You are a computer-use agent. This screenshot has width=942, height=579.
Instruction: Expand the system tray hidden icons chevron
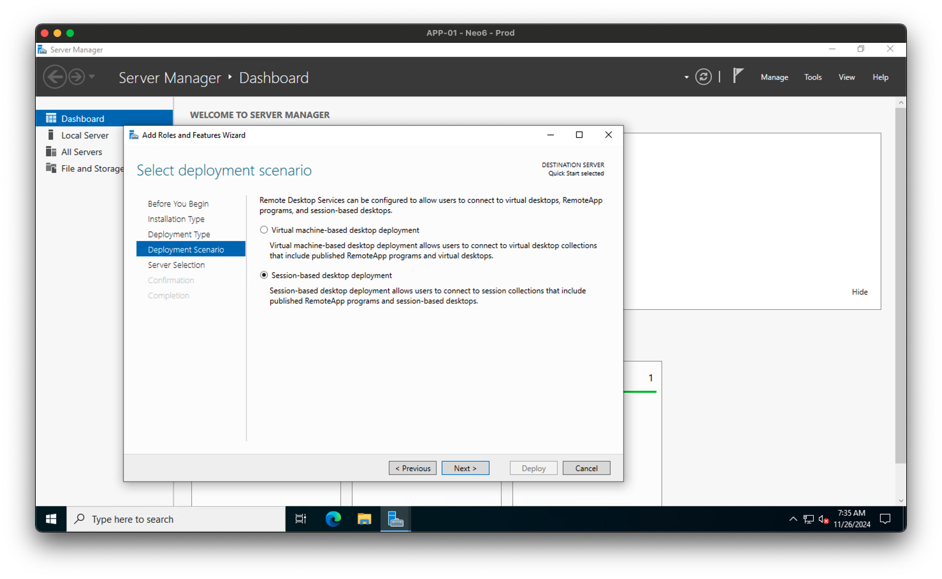pyautogui.click(x=793, y=519)
